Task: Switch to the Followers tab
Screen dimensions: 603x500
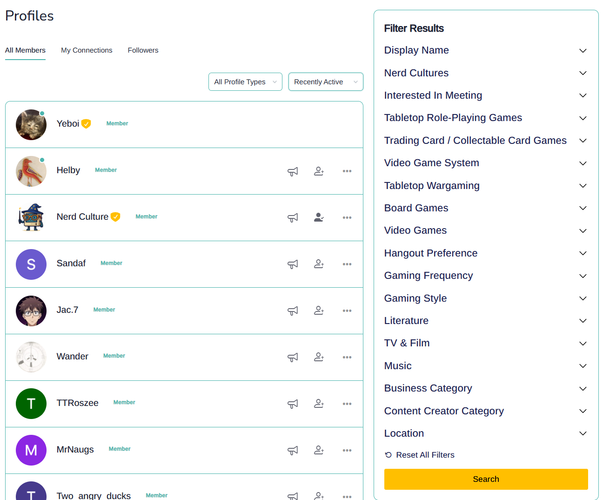Action: click(143, 50)
